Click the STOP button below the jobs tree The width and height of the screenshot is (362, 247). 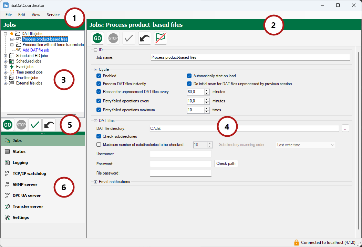[21, 125]
